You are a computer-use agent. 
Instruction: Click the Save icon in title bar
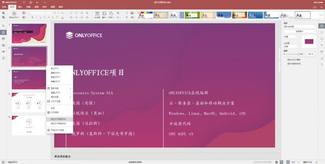[24, 2]
